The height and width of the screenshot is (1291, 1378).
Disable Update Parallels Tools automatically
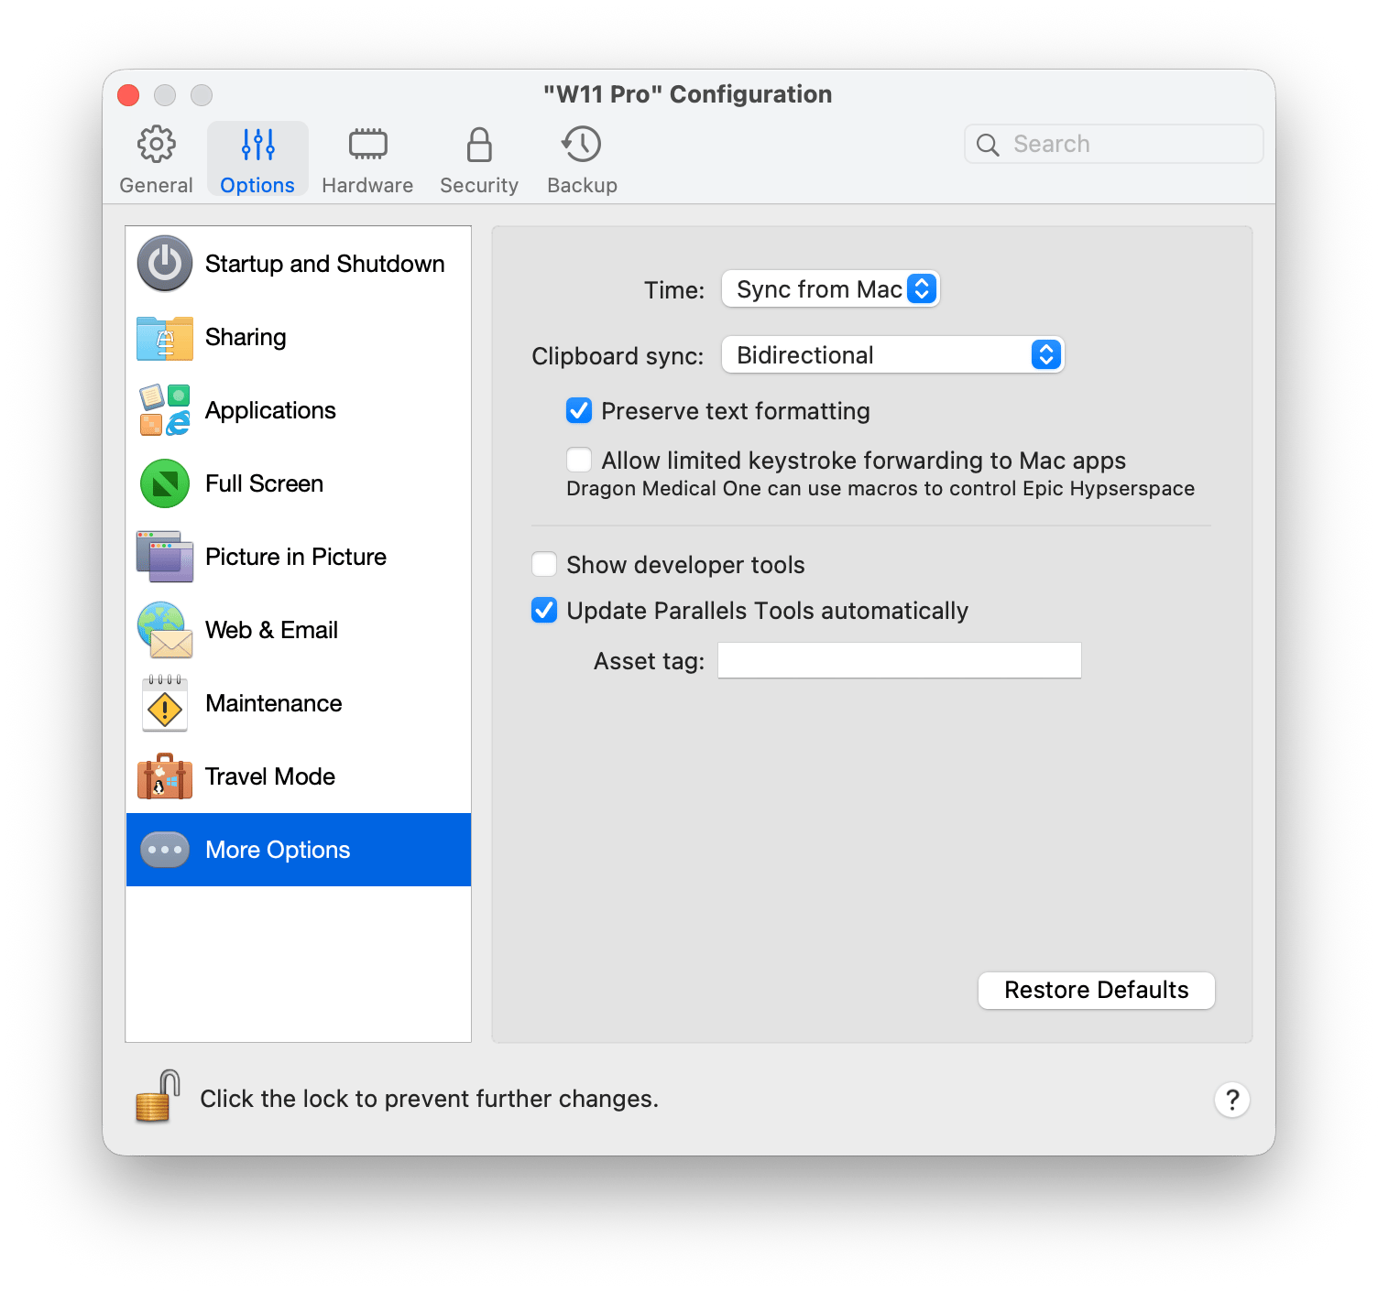coord(544,610)
